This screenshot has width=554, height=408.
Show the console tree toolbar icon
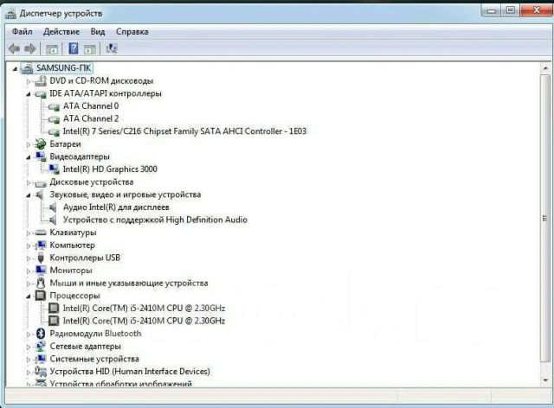pyautogui.click(x=52, y=49)
